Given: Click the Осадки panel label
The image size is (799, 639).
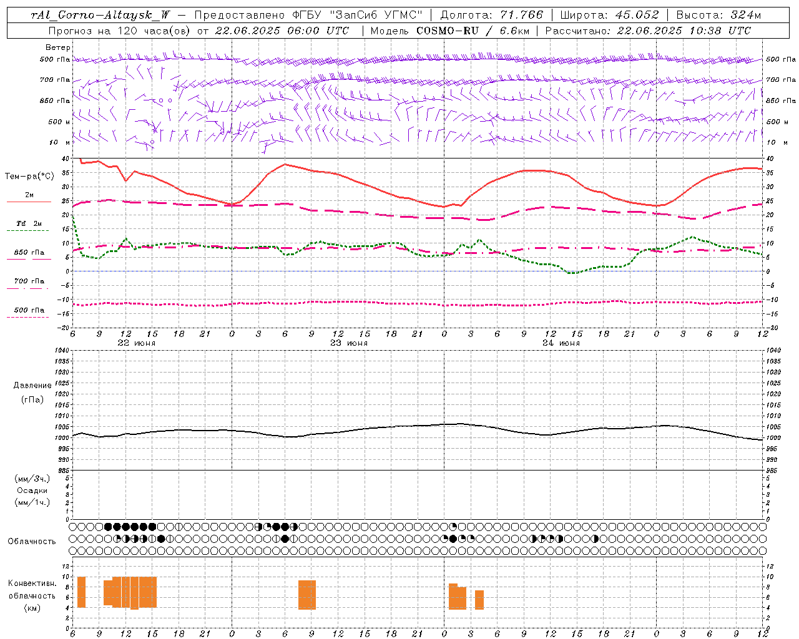Looking at the screenshot, I should click(x=32, y=490).
